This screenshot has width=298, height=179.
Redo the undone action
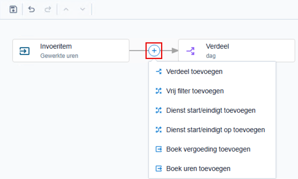[x=48, y=9]
